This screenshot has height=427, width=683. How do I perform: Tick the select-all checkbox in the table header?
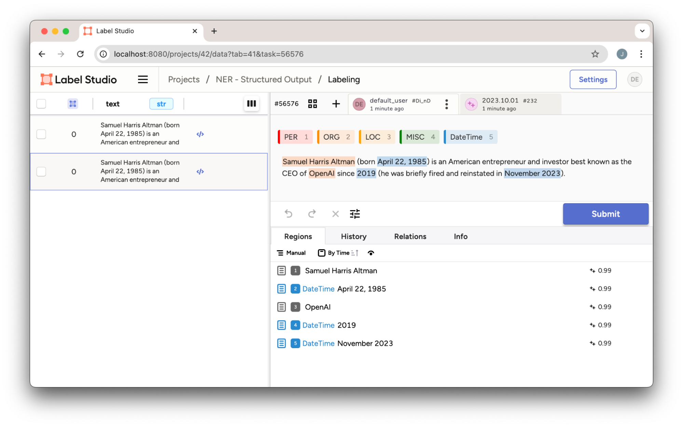click(41, 104)
